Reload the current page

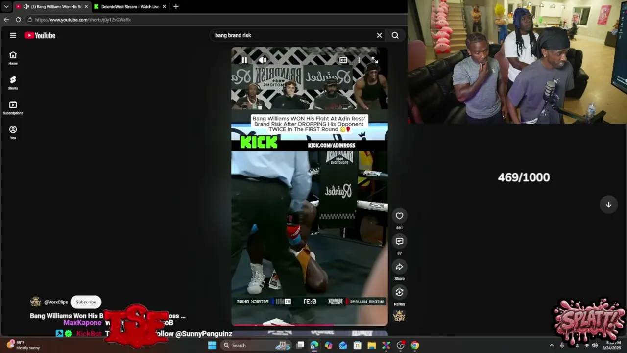(x=18, y=20)
